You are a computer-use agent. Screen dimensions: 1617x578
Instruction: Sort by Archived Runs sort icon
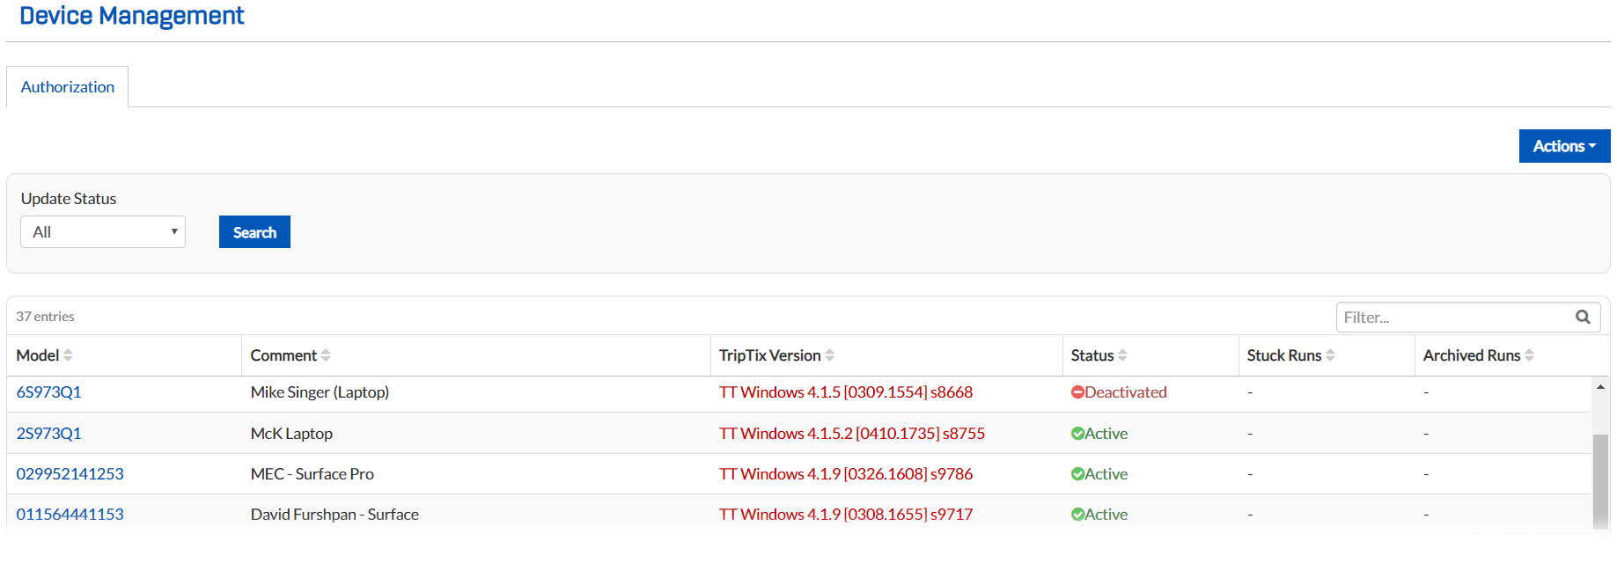tap(1529, 355)
